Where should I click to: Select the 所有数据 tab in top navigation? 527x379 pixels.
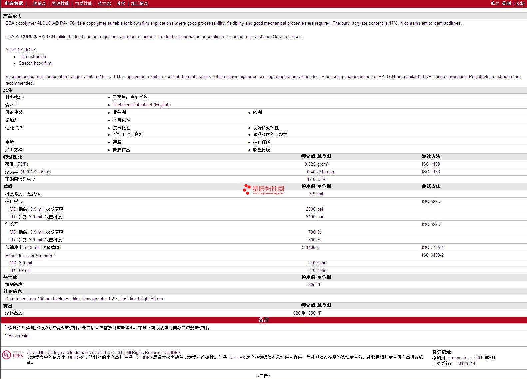[14, 3]
